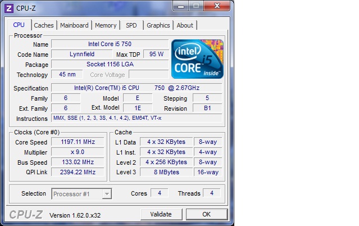Click the Validate button

click(161, 214)
